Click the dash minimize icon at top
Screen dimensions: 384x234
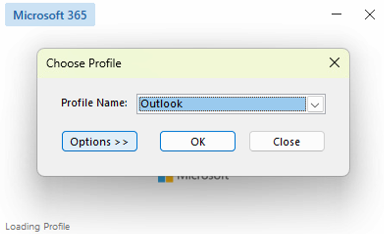point(336,14)
